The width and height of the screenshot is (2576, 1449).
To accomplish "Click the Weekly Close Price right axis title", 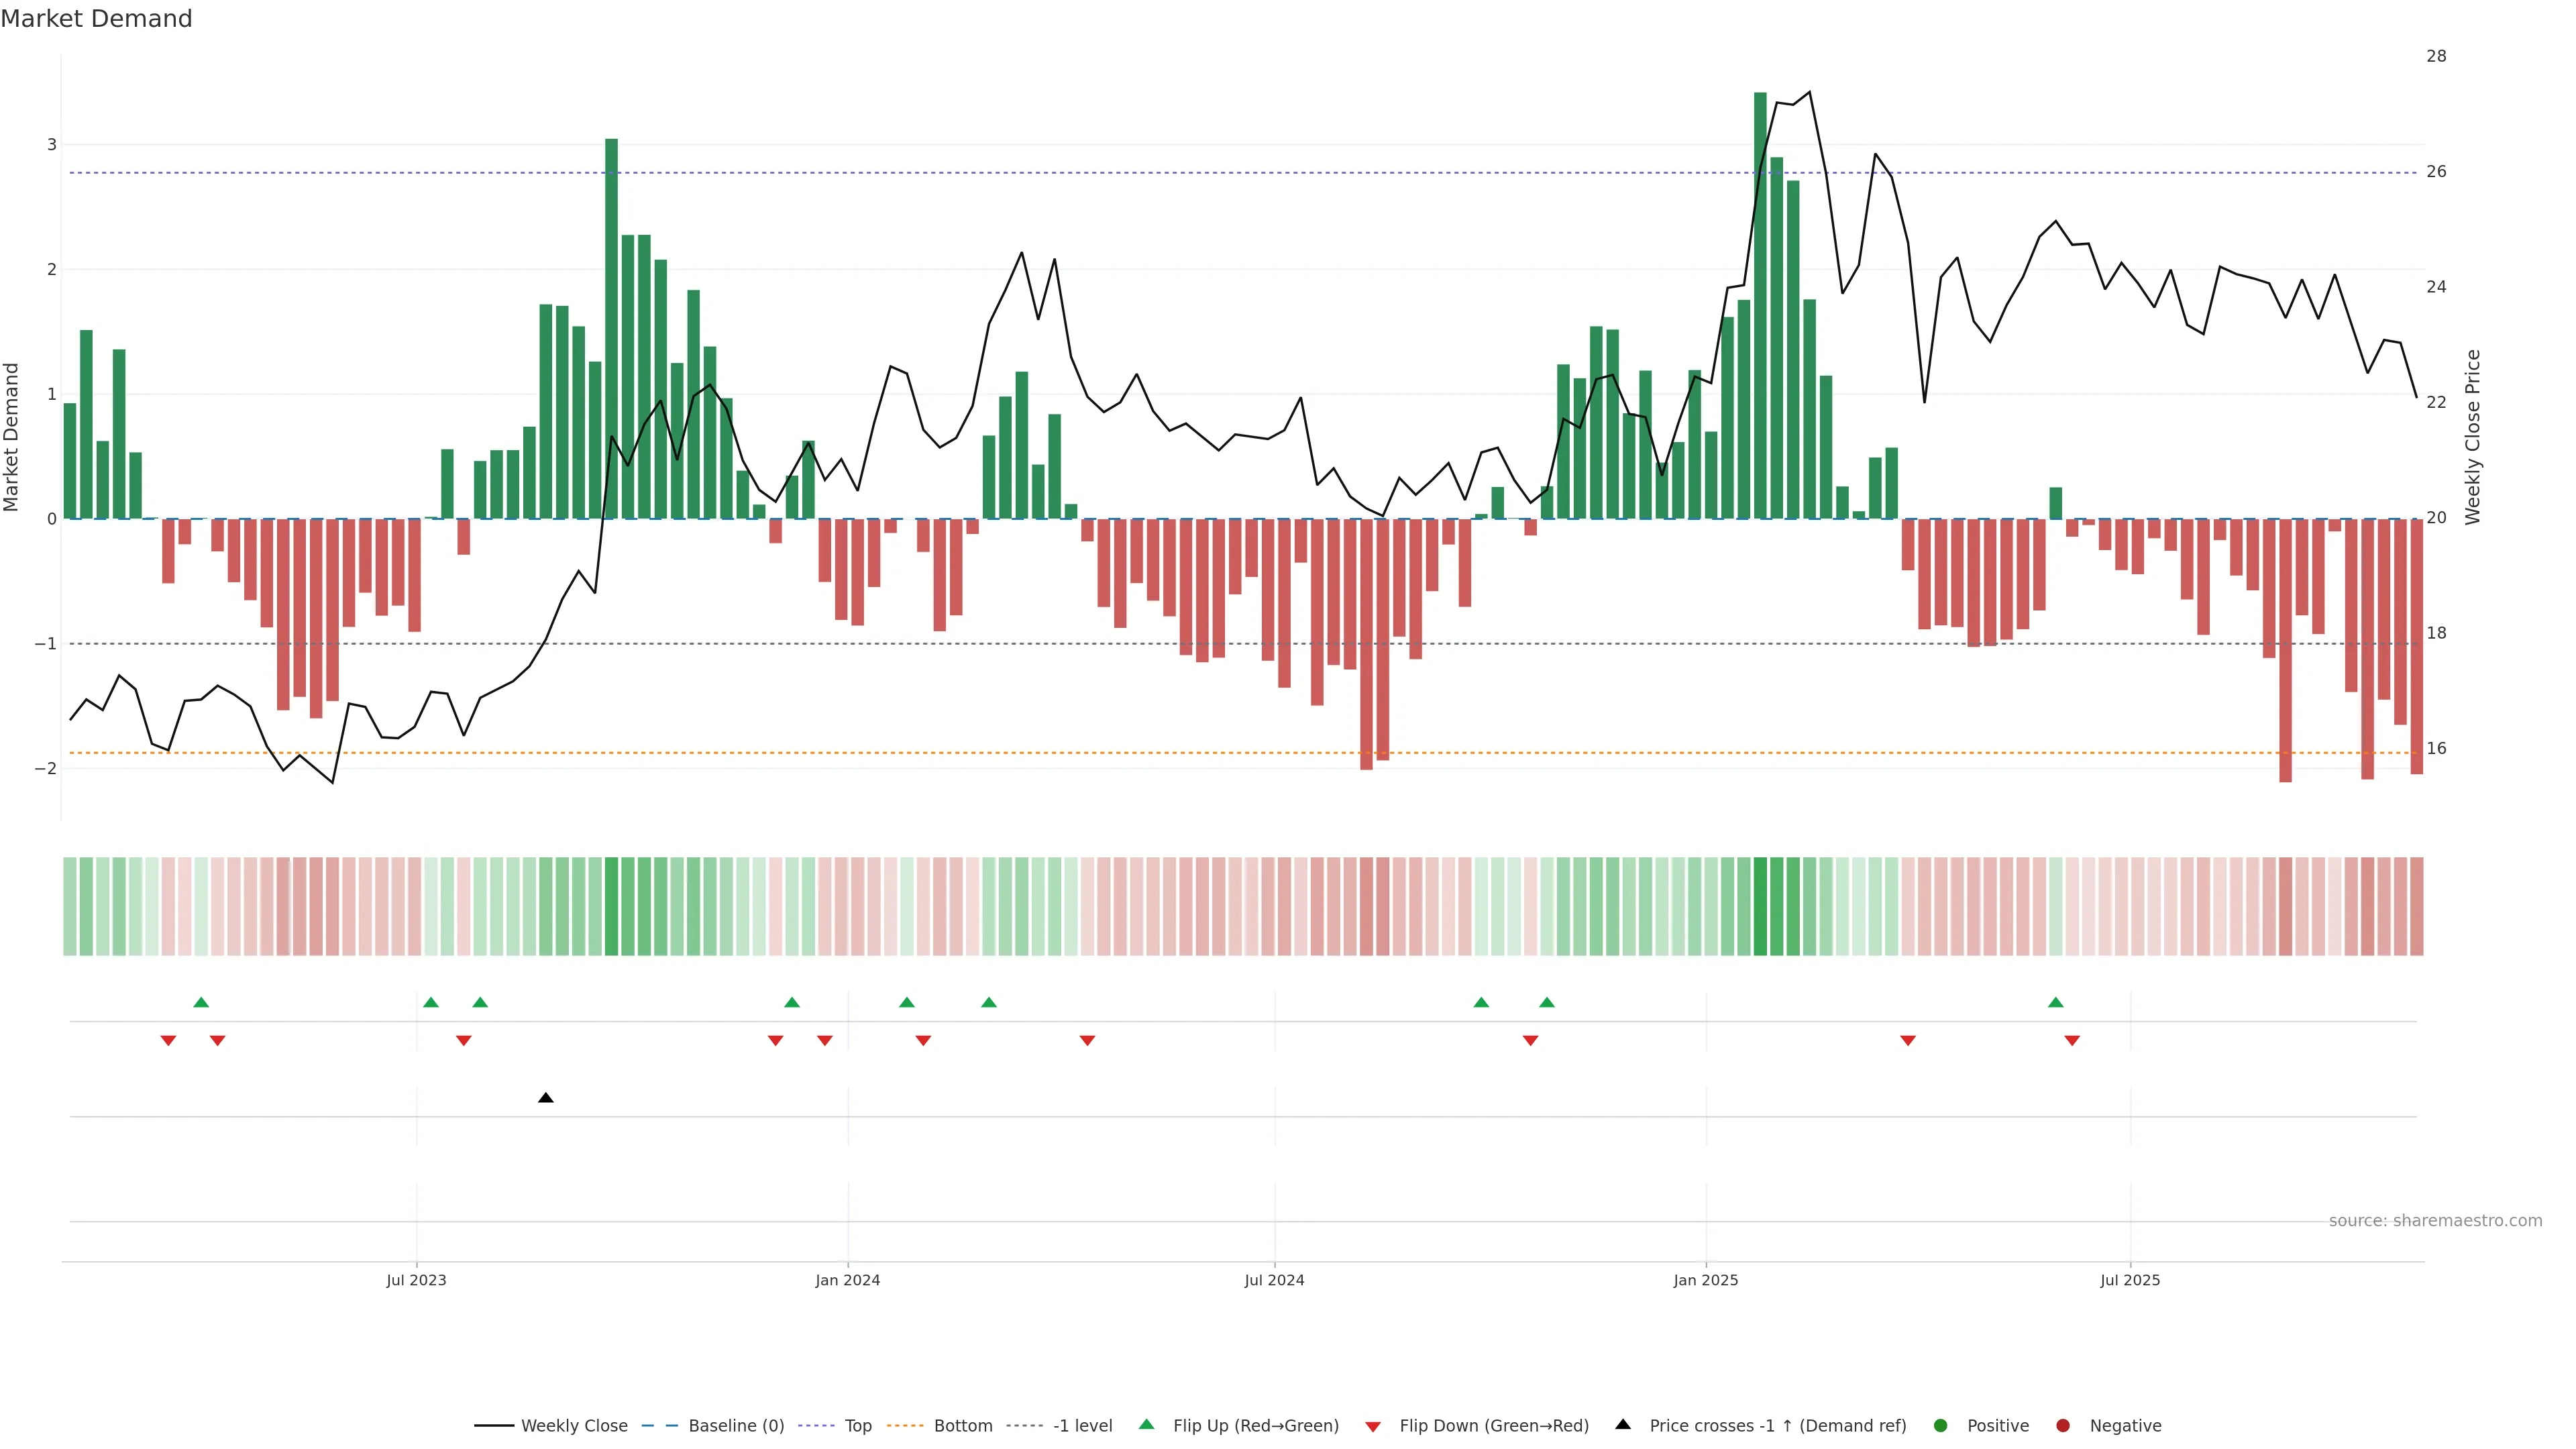I will click(2473, 437).
